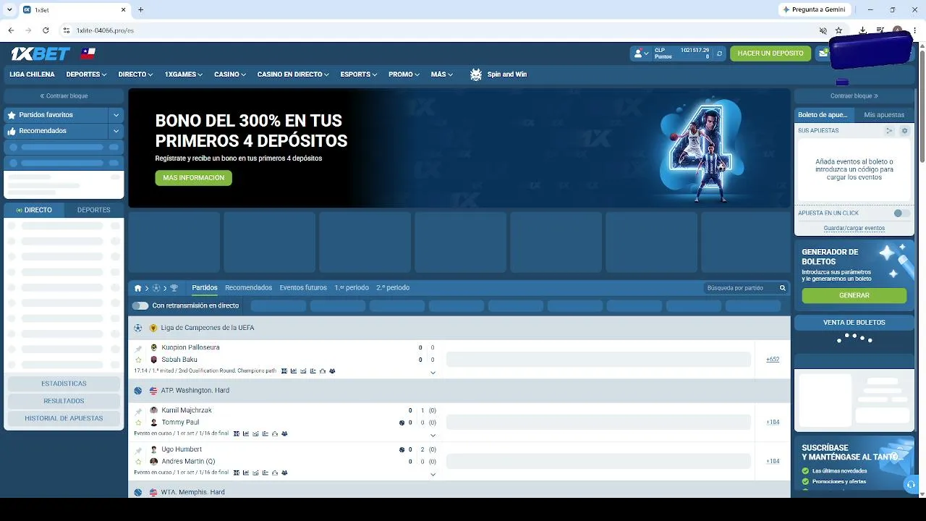Image resolution: width=926 pixels, height=521 pixels.
Task: Click the Chile flag icon beside logo
Action: tap(88, 54)
